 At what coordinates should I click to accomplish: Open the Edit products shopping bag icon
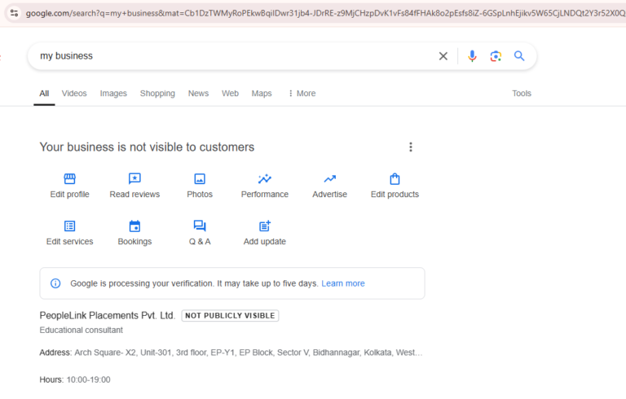click(x=395, y=179)
